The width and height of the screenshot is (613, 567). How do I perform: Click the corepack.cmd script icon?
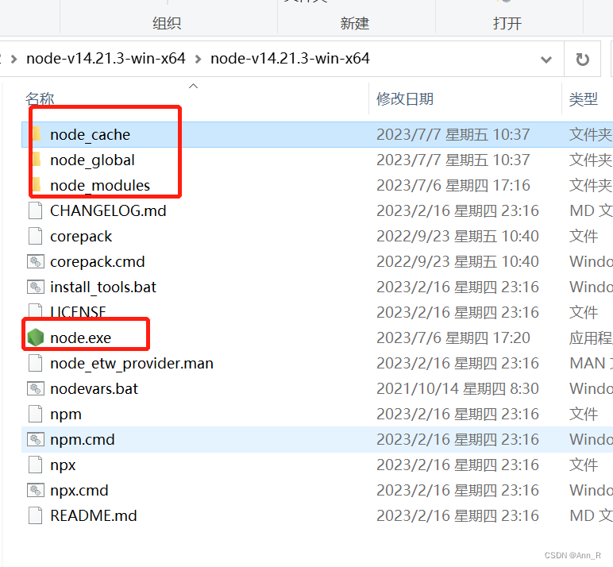click(x=35, y=261)
